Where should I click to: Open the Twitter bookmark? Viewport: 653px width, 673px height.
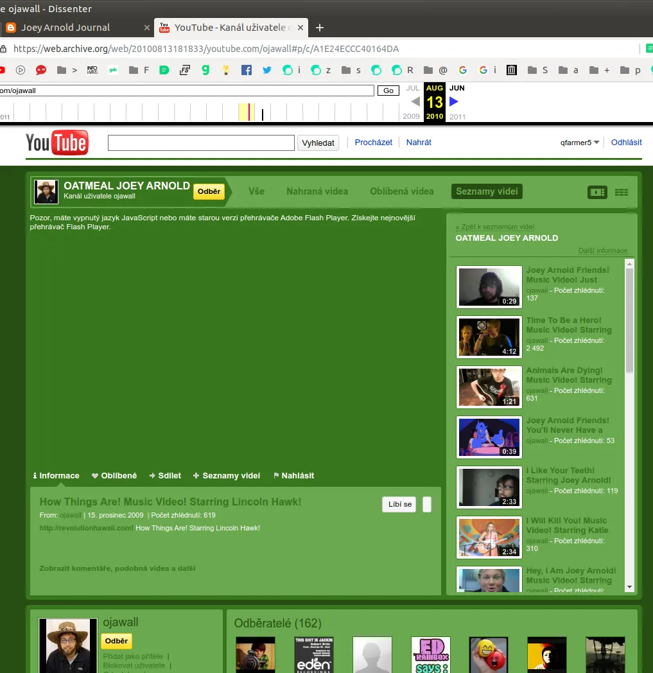pyautogui.click(x=267, y=70)
